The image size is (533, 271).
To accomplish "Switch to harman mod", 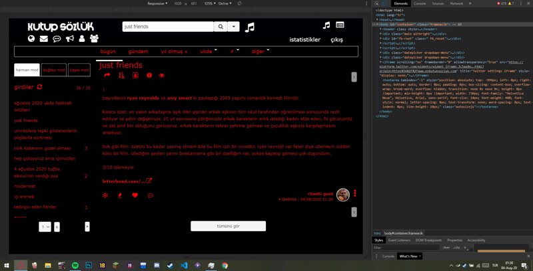I will (x=27, y=70).
